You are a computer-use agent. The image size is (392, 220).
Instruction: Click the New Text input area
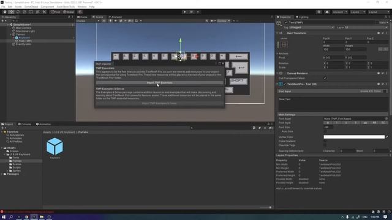click(333, 104)
